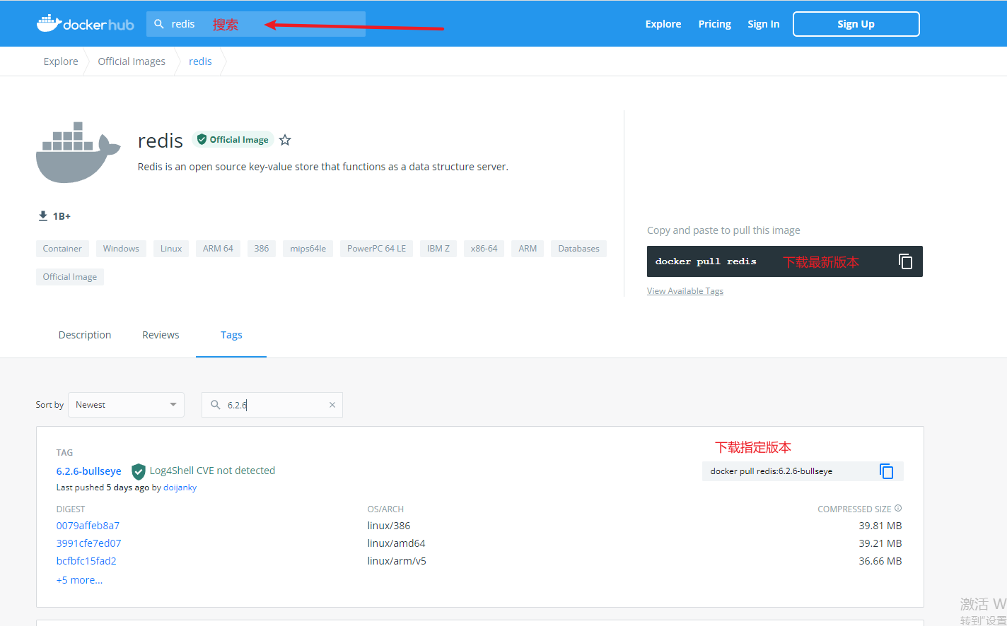Image resolution: width=1007 pixels, height=626 pixels.
Task: Click the docker pull redis command box
Action: click(785, 261)
